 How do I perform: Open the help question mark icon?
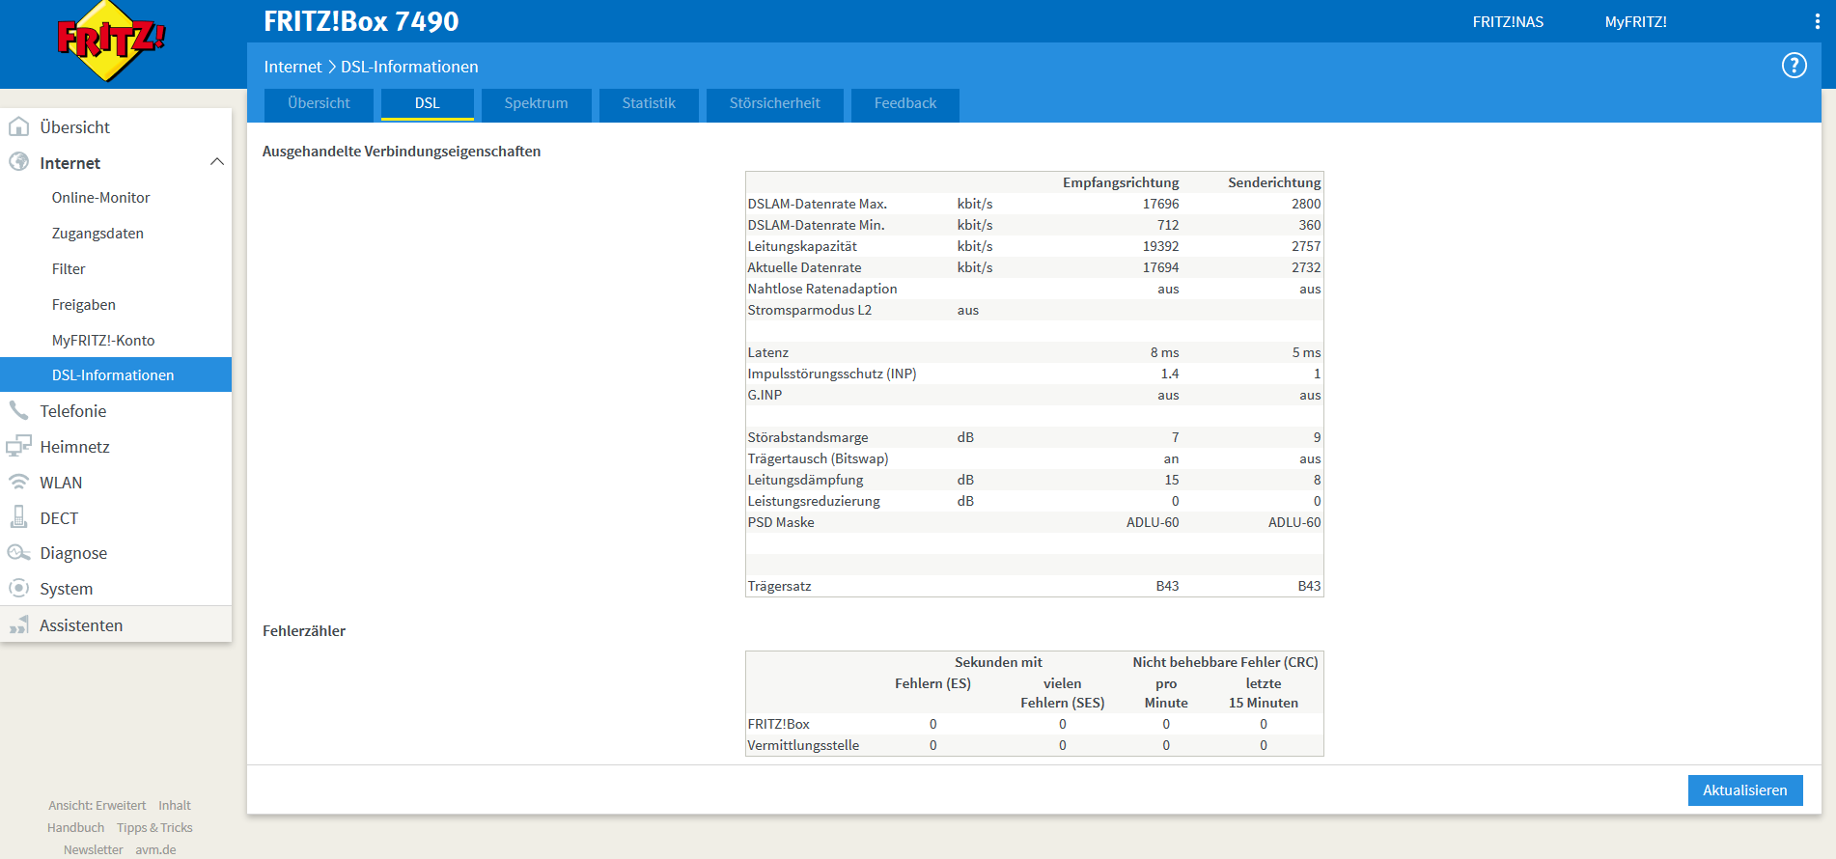[1794, 66]
